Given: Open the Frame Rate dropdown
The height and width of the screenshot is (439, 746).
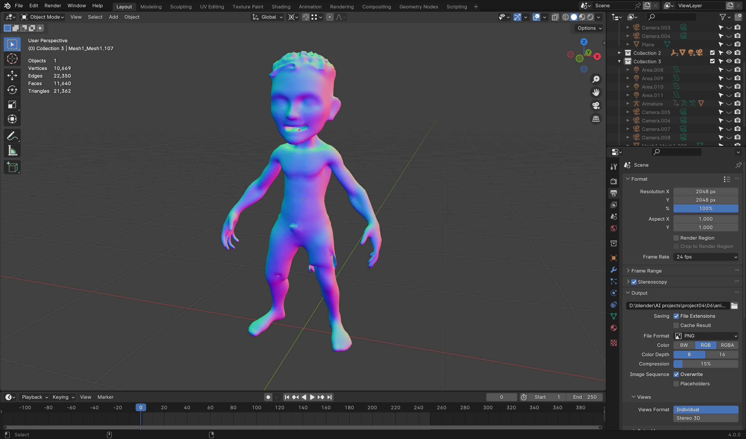Looking at the screenshot, I should click(x=706, y=257).
